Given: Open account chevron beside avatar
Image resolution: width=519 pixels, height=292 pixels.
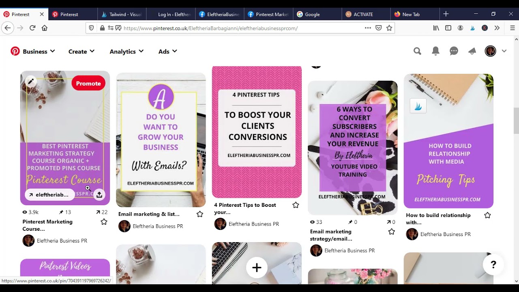Looking at the screenshot, I should pyautogui.click(x=504, y=51).
